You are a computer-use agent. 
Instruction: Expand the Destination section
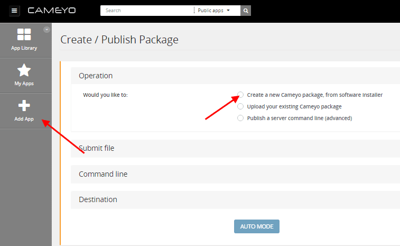tap(235, 199)
